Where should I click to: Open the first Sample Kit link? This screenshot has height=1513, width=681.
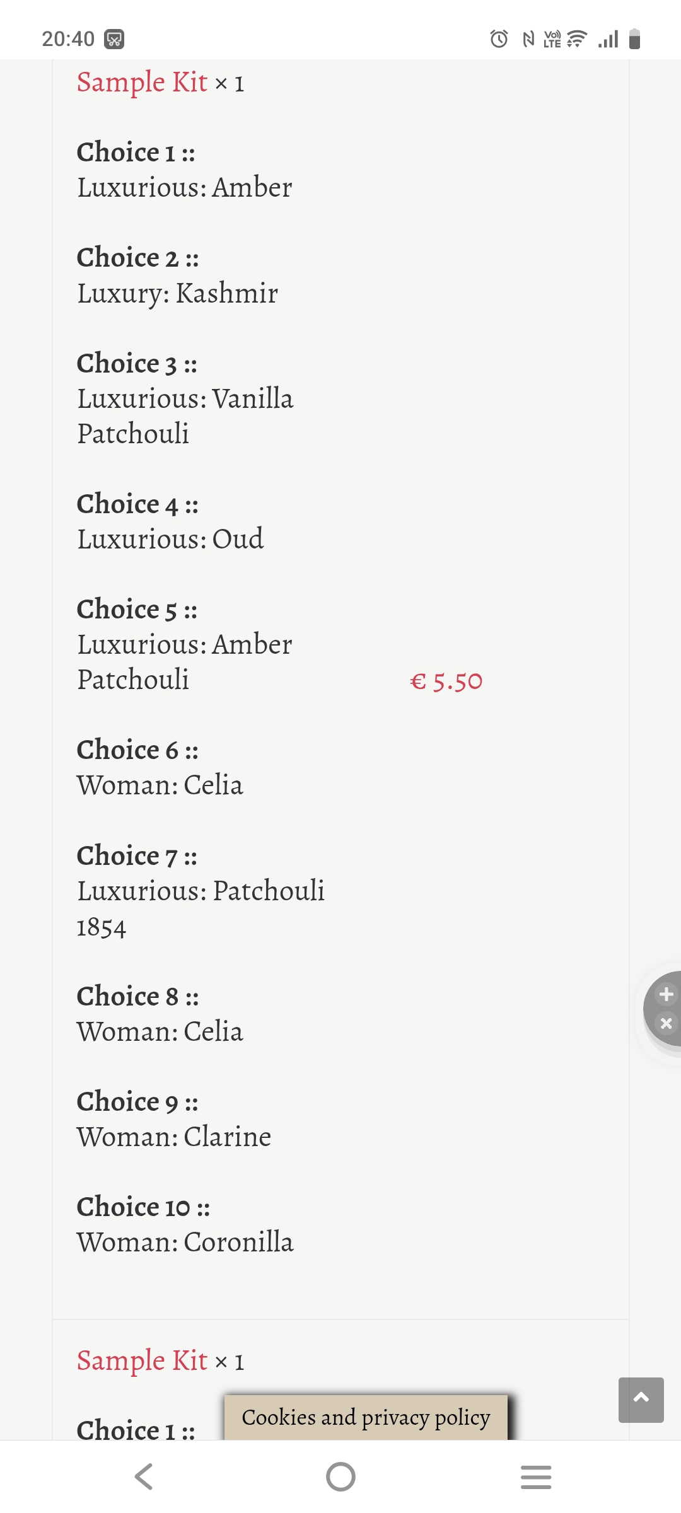click(142, 82)
